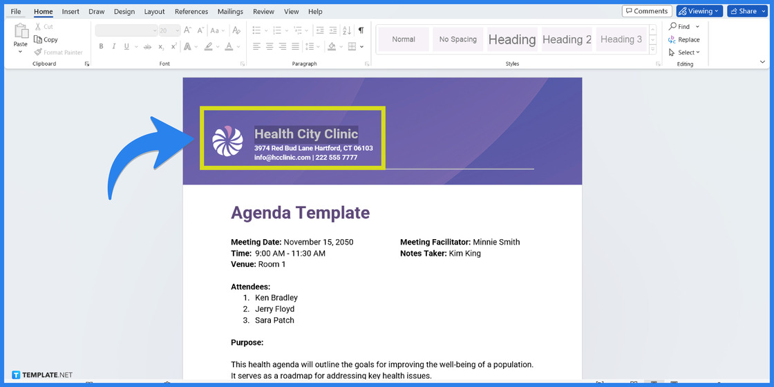
Task: Sort text A to Z icon
Action: 346,30
